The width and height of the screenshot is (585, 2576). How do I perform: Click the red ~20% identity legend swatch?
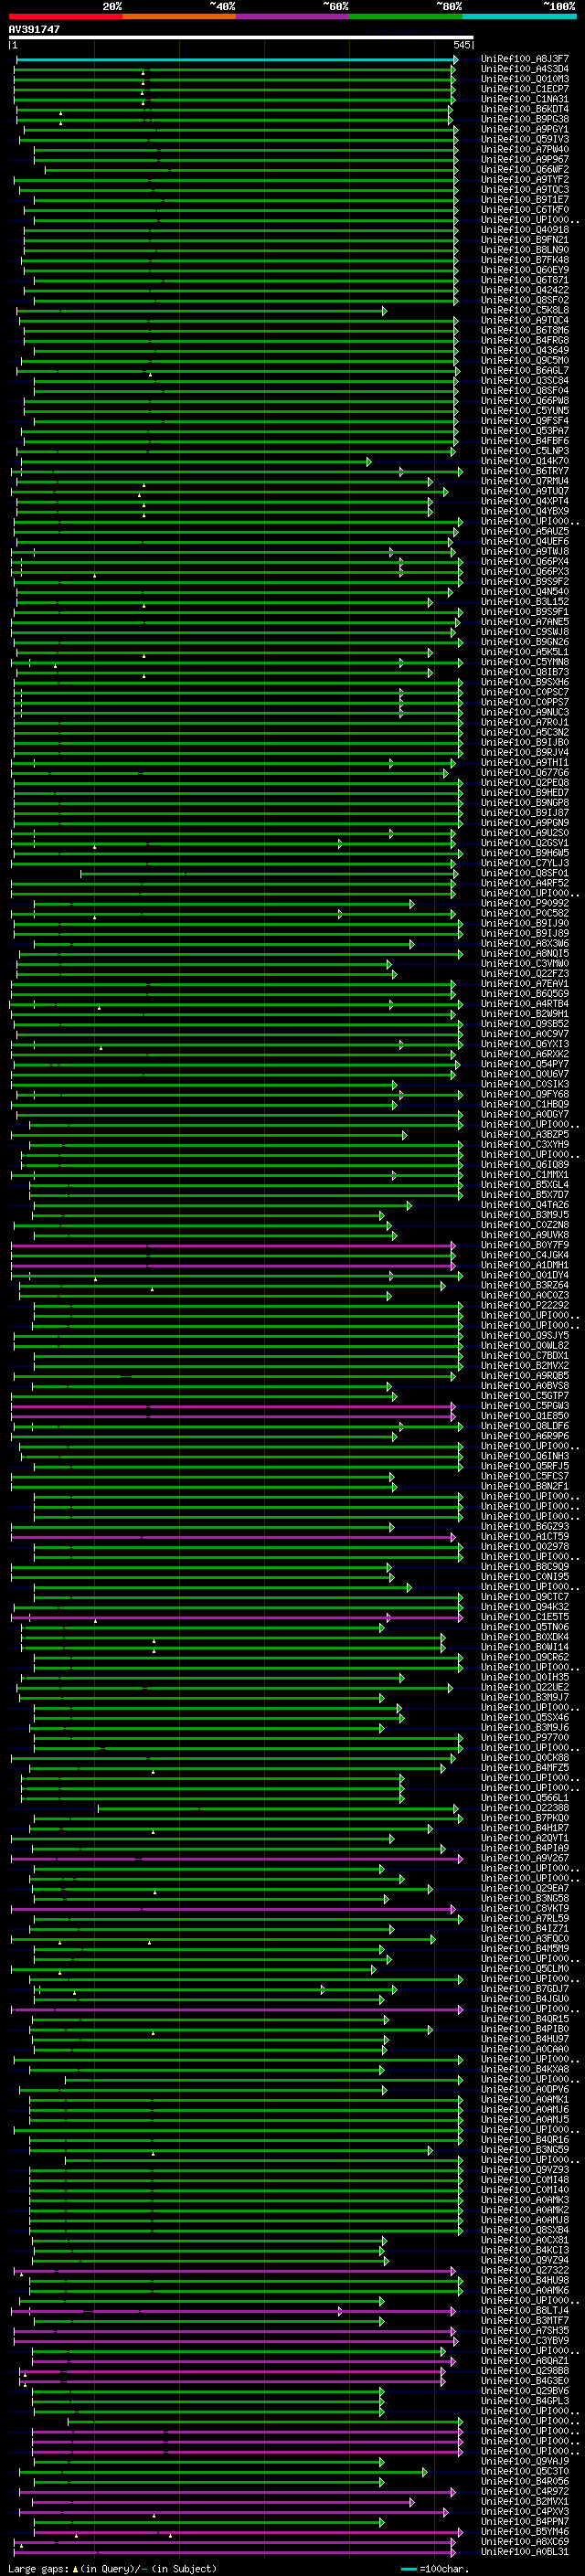point(65,16)
